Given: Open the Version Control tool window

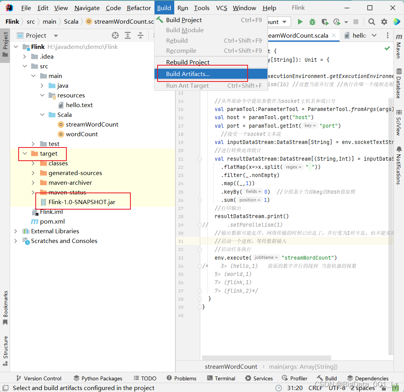Looking at the screenshot, I should pos(39,378).
